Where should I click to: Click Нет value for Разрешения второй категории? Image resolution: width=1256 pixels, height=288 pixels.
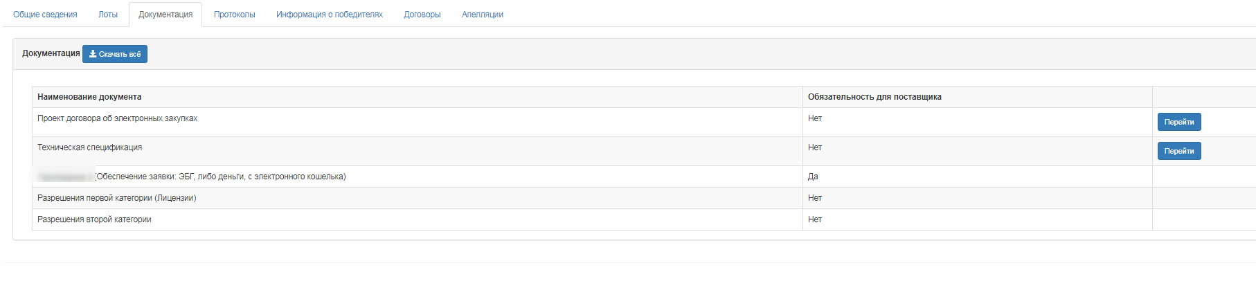[815, 219]
